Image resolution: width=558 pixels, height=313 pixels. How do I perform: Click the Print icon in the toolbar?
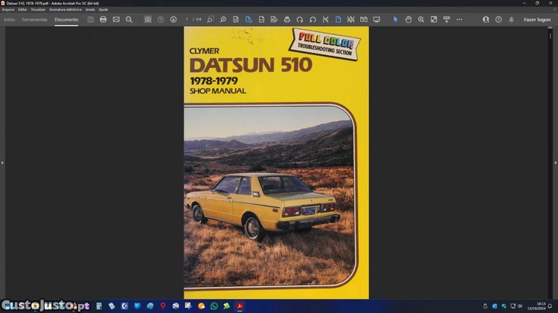pos(103,19)
